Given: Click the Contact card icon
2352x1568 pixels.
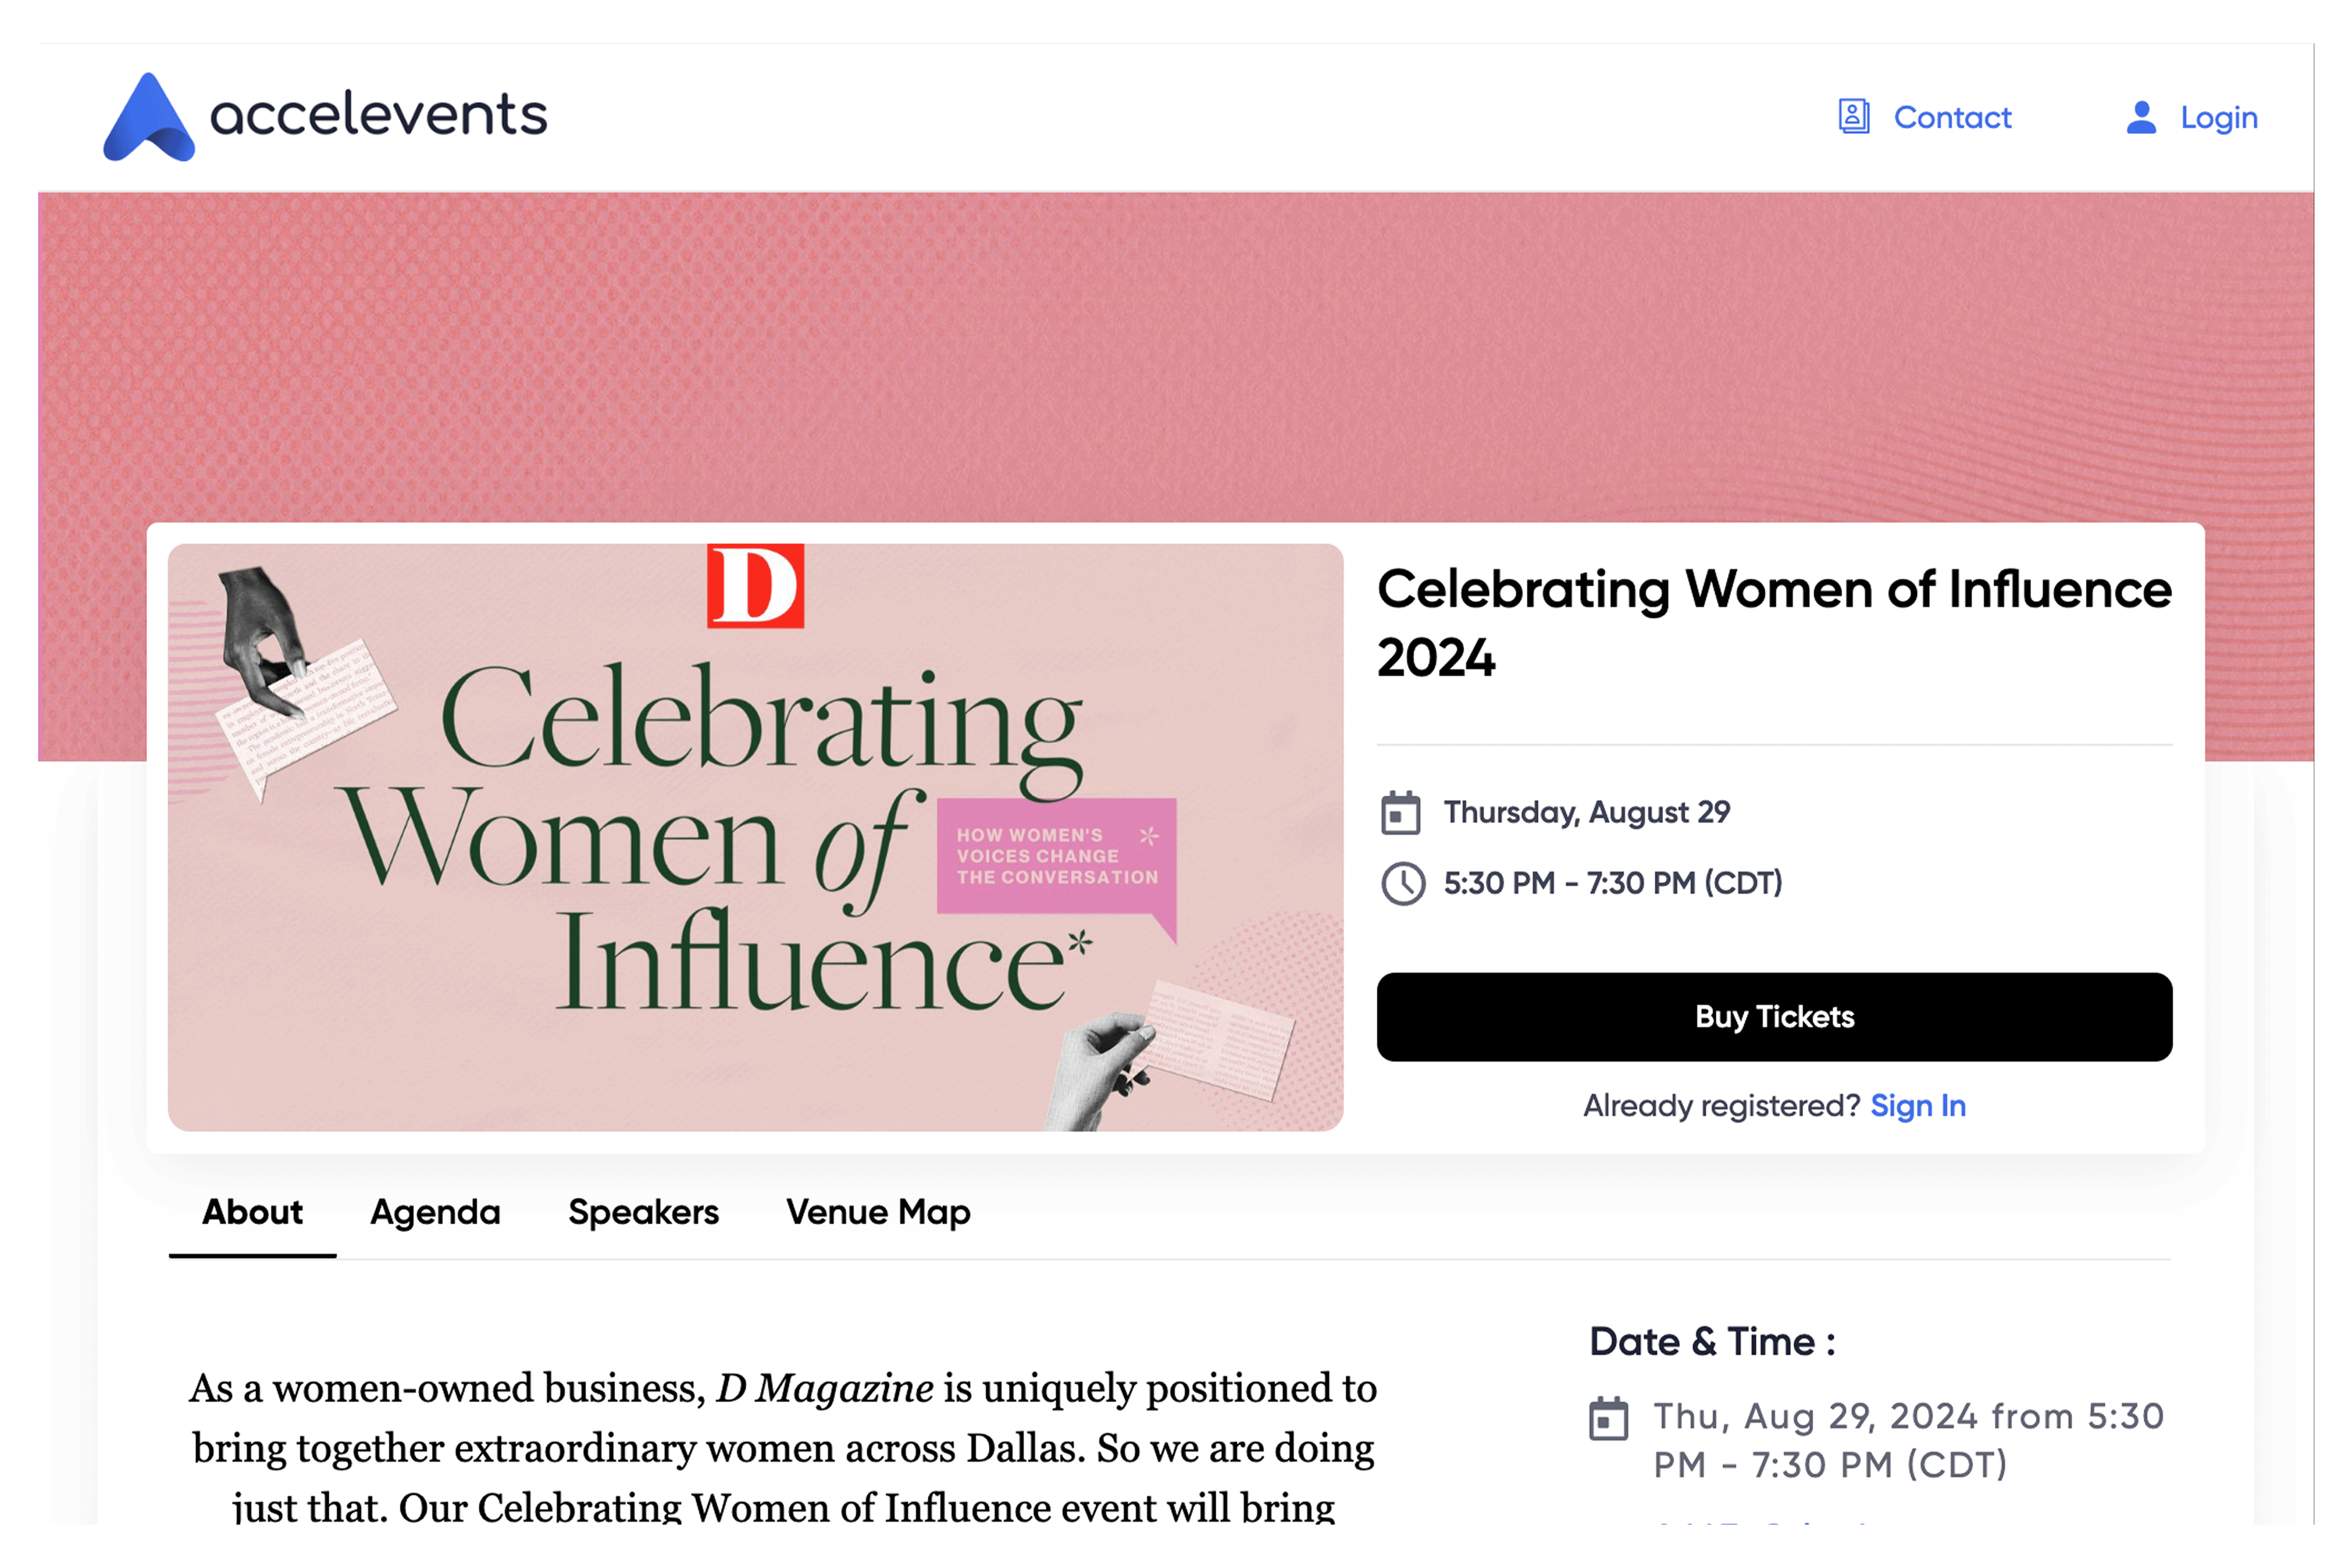Looking at the screenshot, I should tap(1853, 117).
